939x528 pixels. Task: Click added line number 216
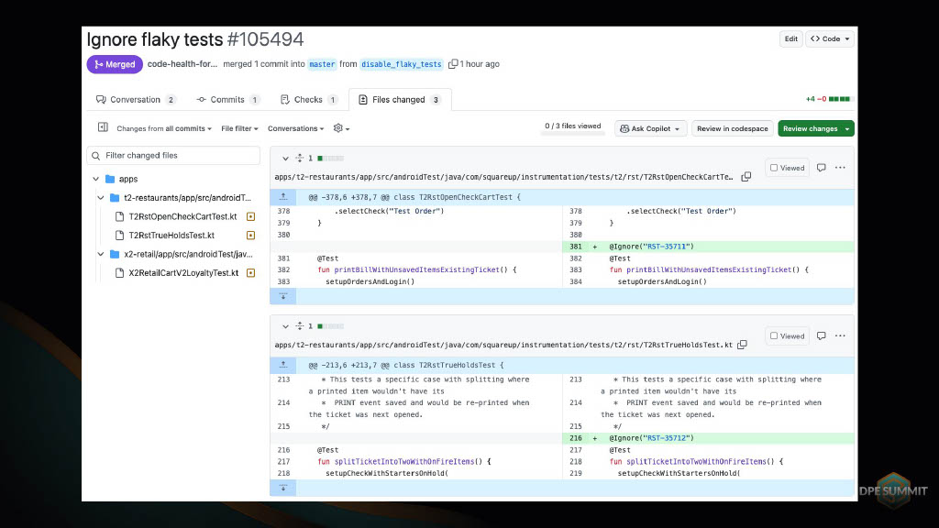576,438
